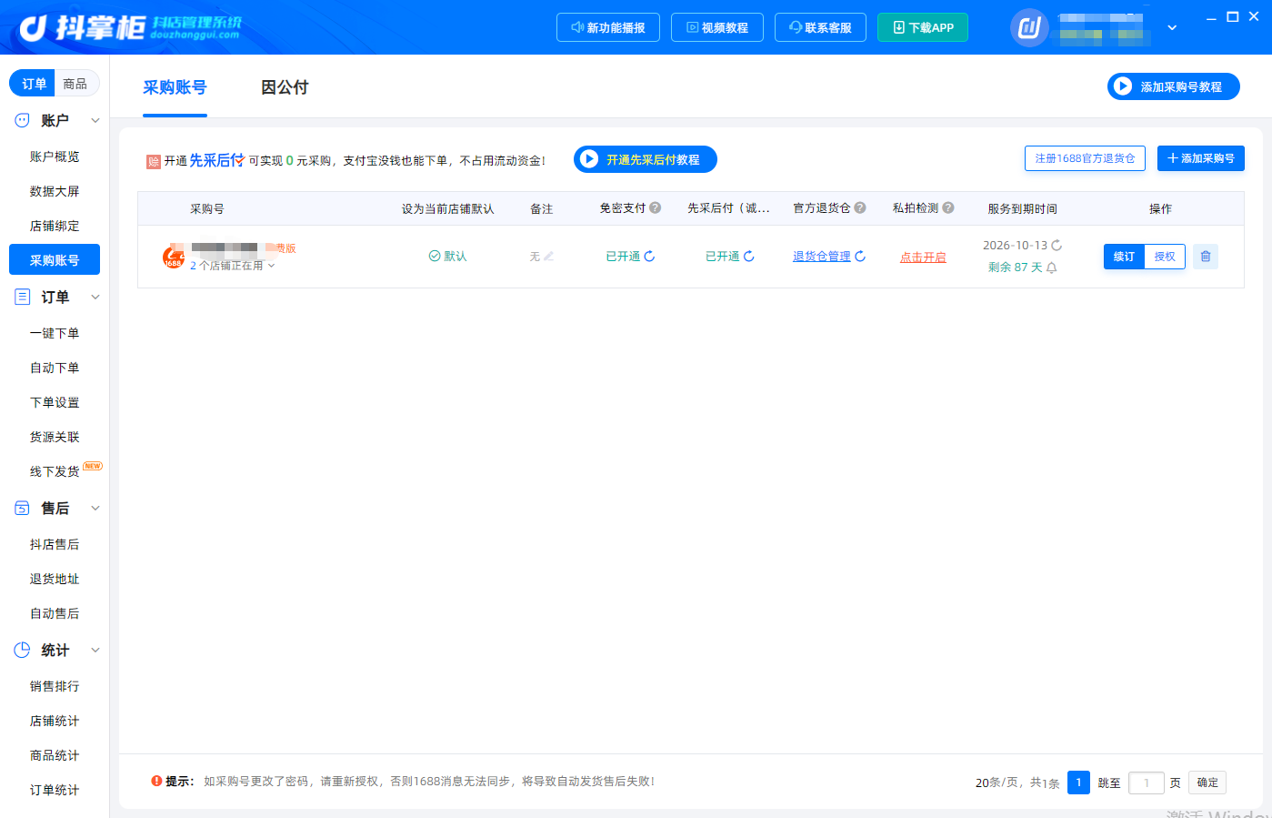Refresh the 免密支付 status
Screen dimensions: 1272x818
(649, 257)
